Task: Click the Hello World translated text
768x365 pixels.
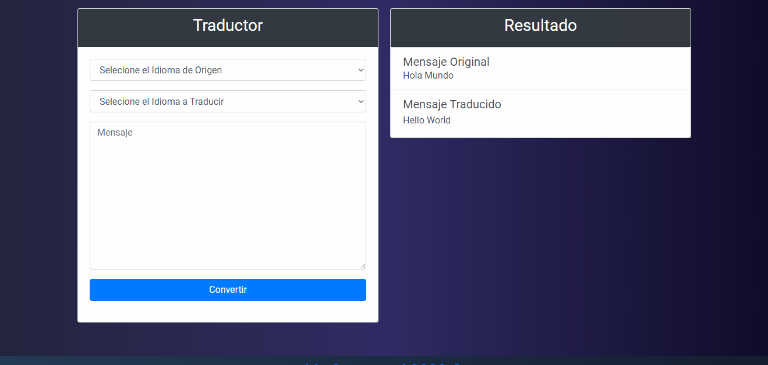Action: (427, 121)
